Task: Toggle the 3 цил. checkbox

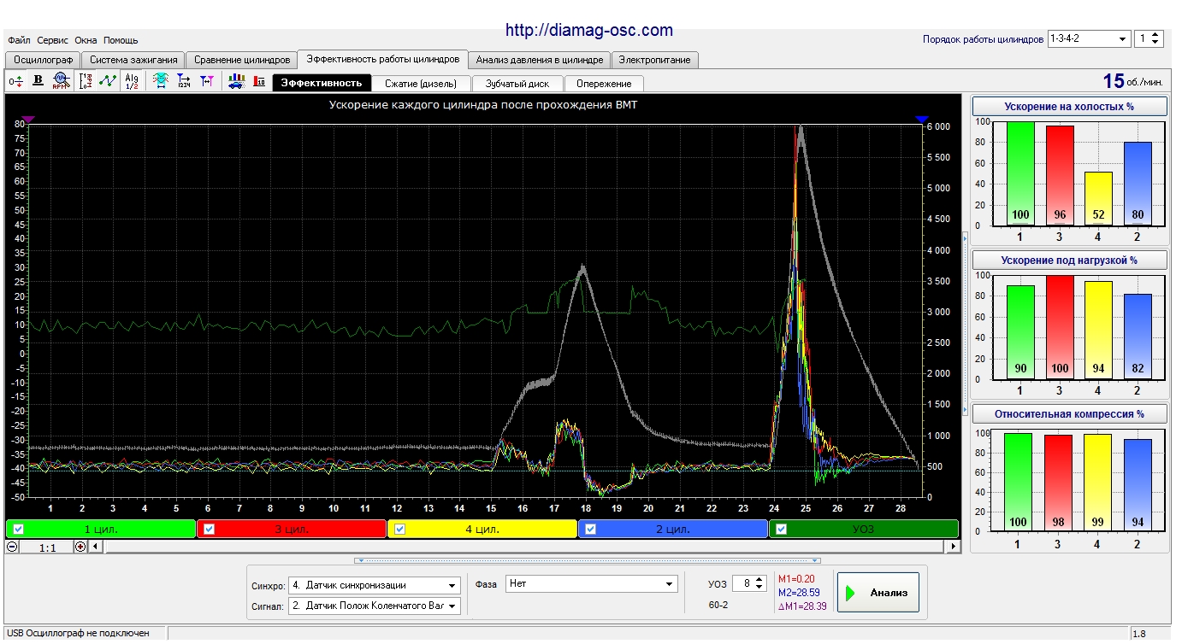Action: click(x=210, y=529)
